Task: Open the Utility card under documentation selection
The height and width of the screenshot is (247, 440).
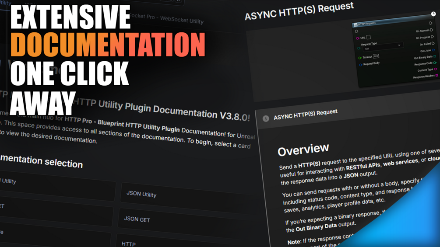Action: 57,187
